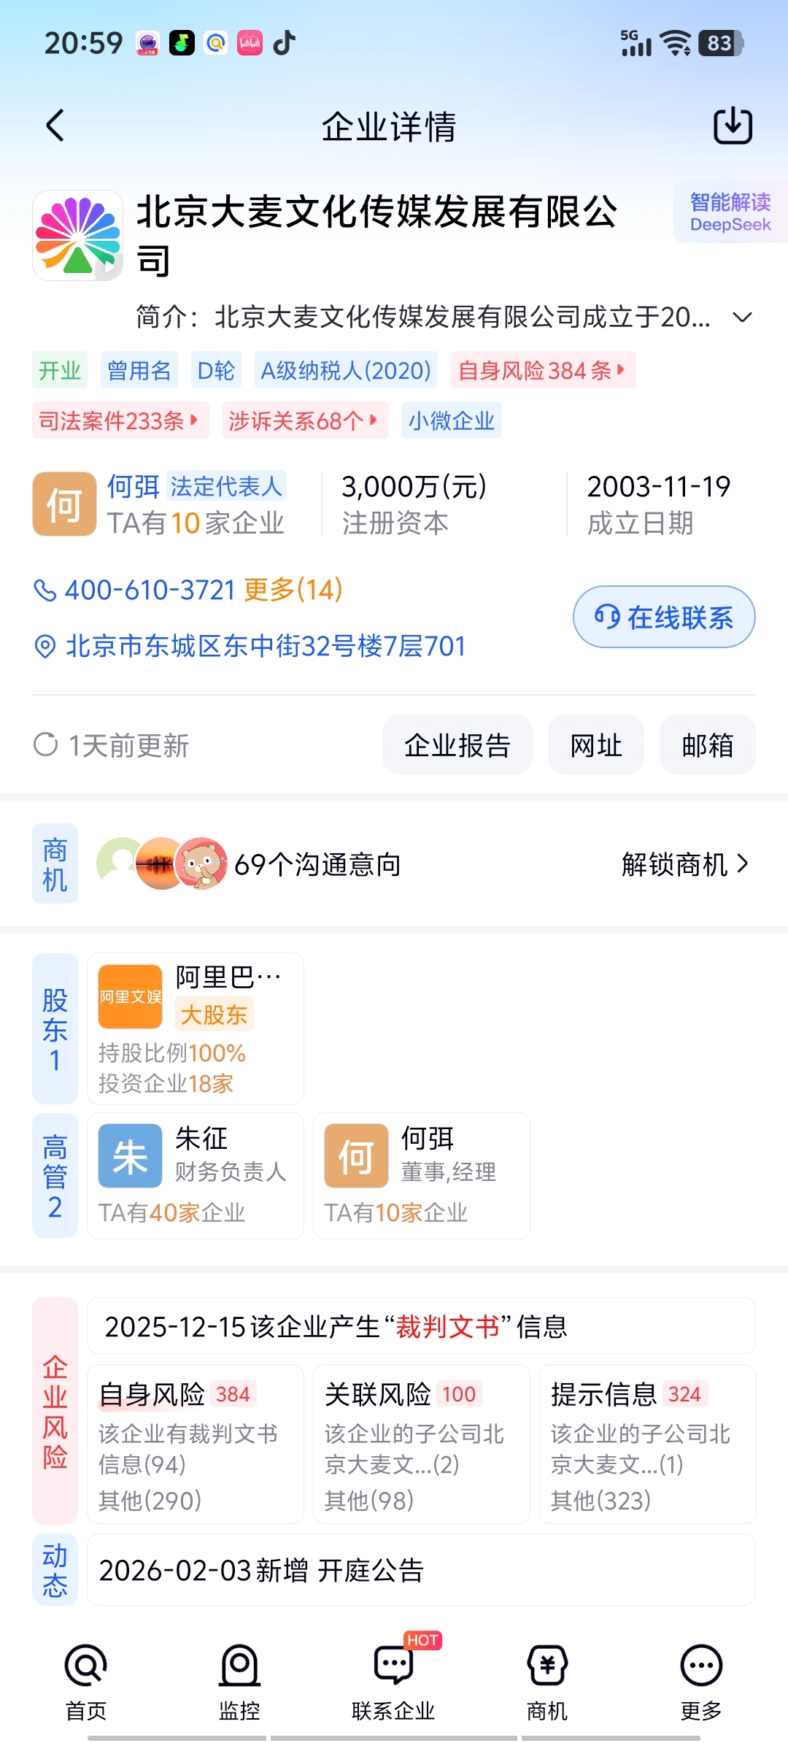
Task: Open 涉诉关系68个 tag
Action: pyautogui.click(x=305, y=420)
